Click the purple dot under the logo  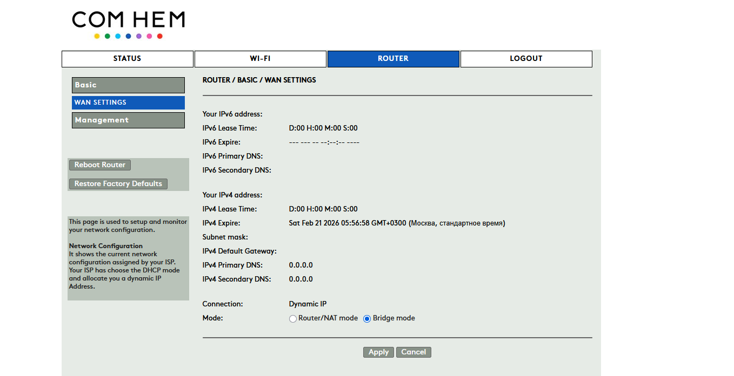139,36
